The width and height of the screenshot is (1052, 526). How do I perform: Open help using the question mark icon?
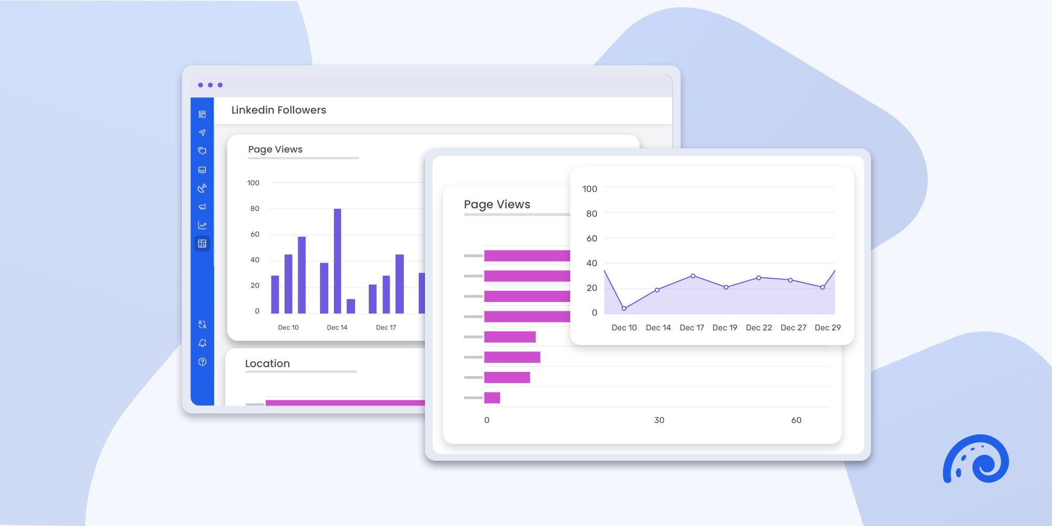(x=203, y=362)
